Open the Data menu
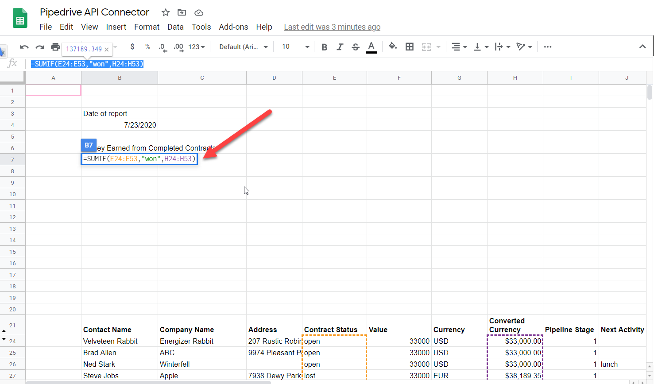Screen dimensions: 654x384 [x=175, y=27]
